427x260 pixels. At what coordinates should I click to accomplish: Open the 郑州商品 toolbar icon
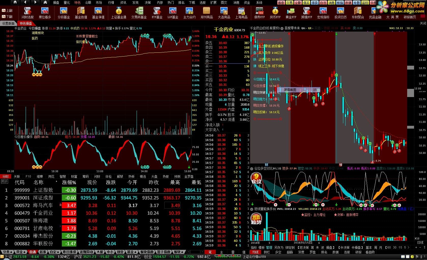click(207, 13)
